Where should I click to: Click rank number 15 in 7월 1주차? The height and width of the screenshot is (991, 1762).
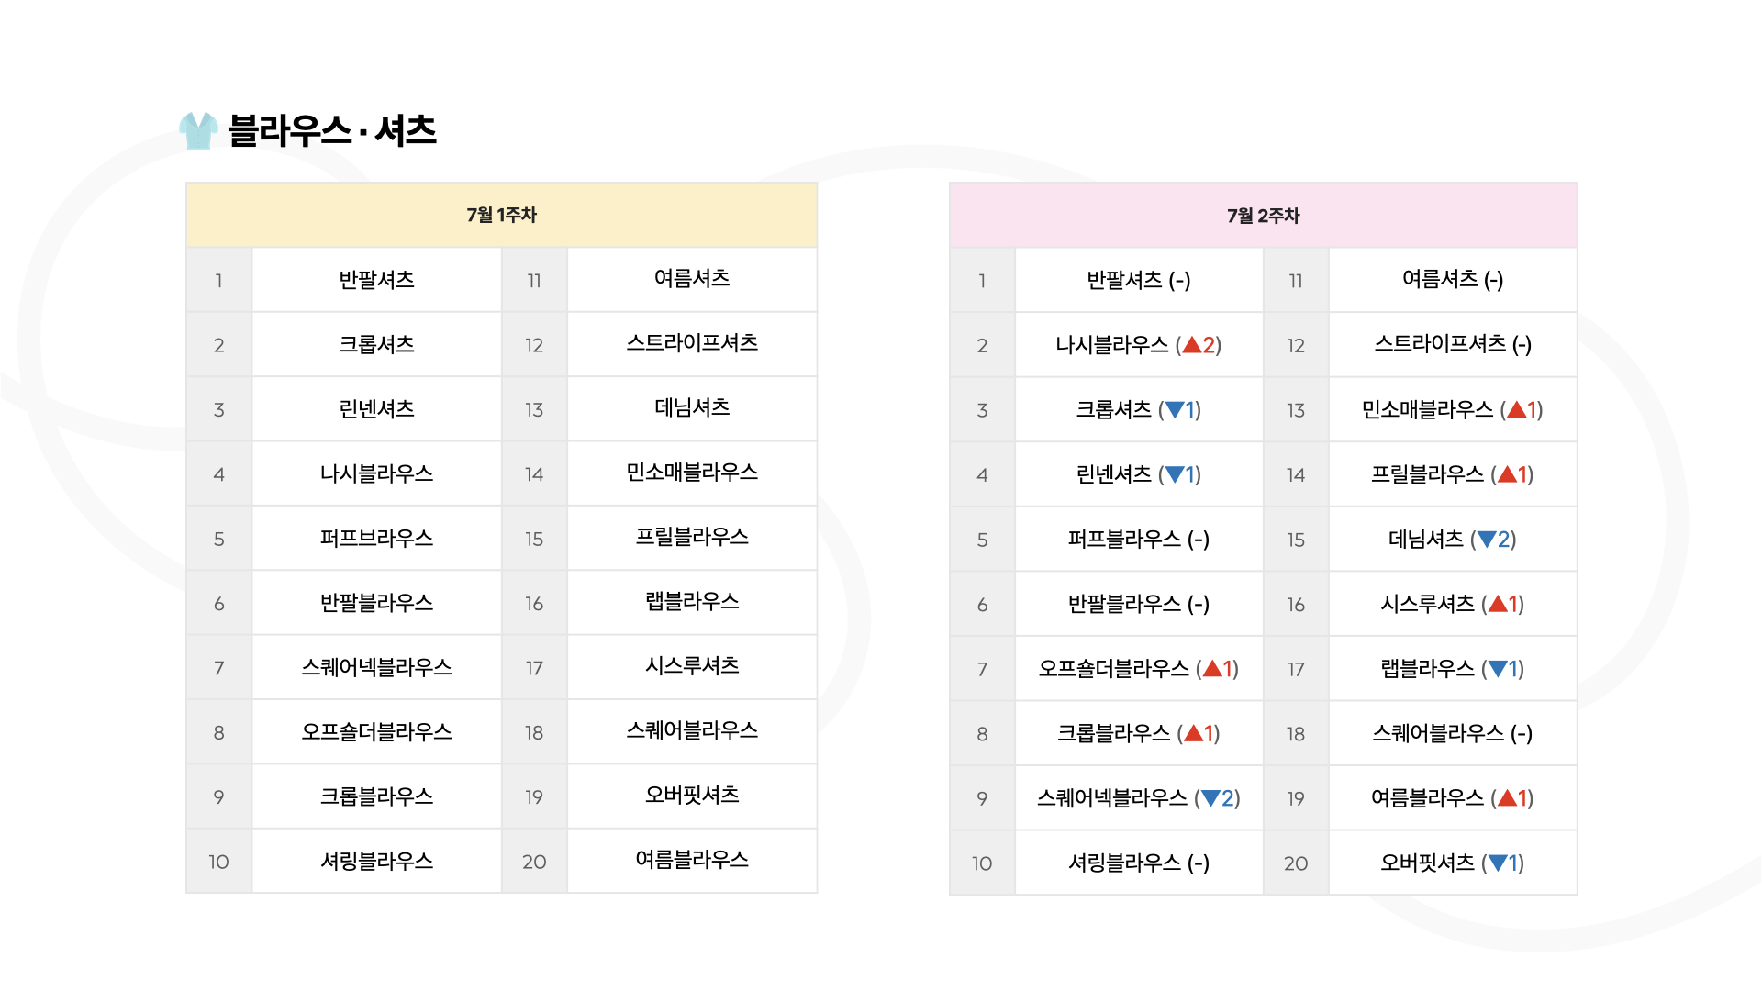534,540
